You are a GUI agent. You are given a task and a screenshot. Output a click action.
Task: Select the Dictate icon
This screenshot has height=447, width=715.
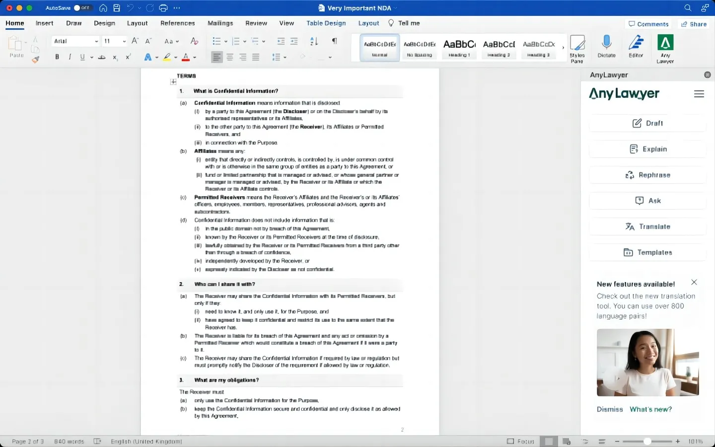pos(606,47)
